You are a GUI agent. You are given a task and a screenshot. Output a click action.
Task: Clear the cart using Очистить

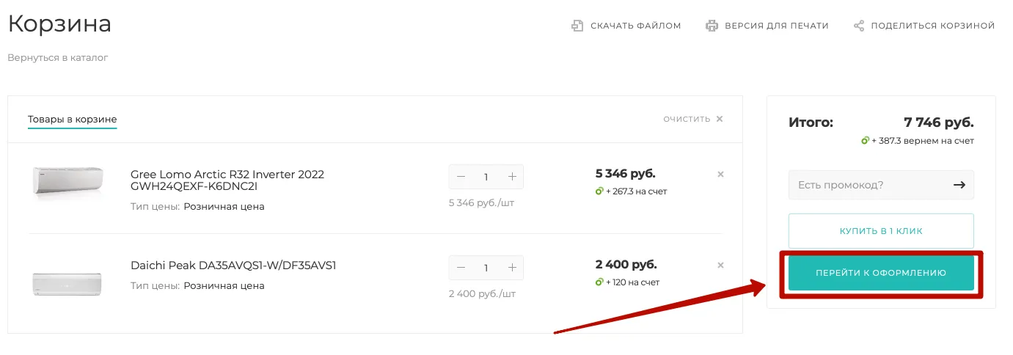[x=692, y=119]
